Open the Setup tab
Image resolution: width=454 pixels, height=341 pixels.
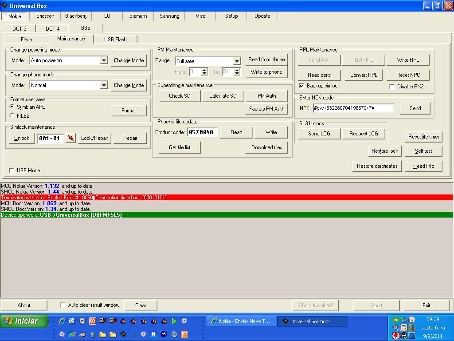[x=231, y=16]
